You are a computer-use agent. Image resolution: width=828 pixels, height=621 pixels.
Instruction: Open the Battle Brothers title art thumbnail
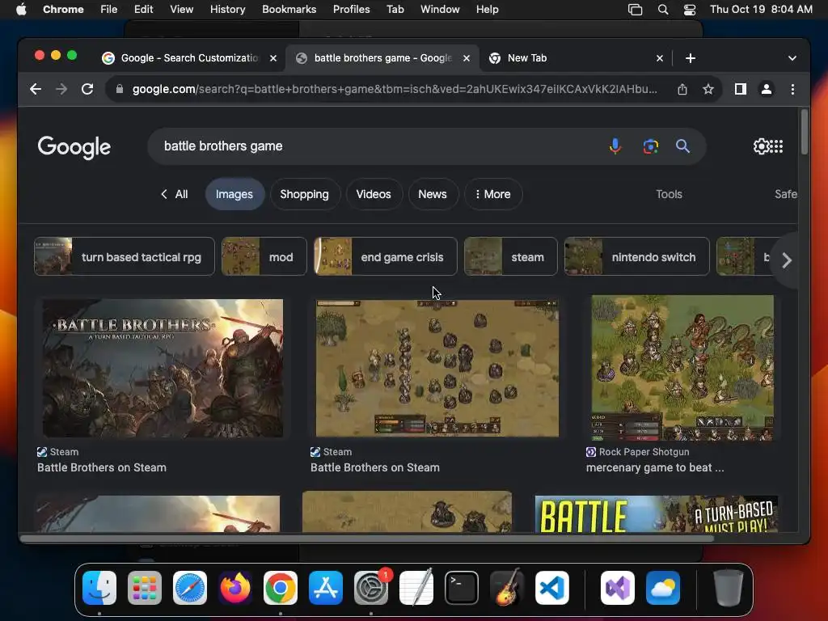163,368
